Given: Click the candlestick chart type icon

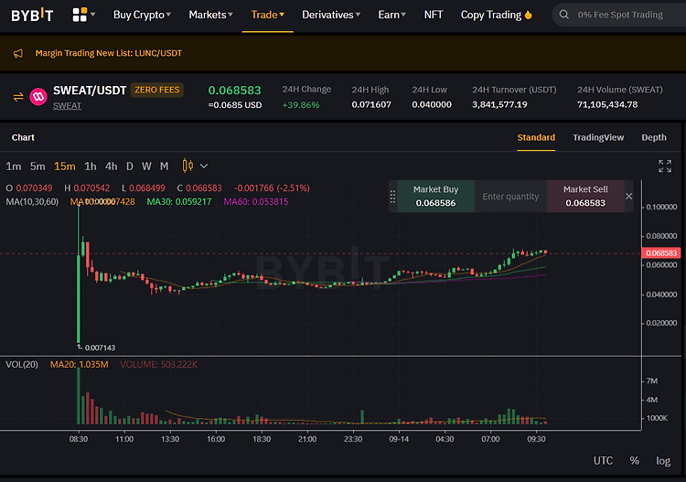Looking at the screenshot, I should pos(188,166).
